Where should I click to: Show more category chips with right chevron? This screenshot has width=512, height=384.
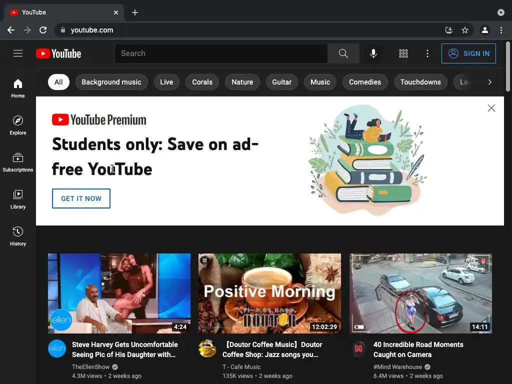pyautogui.click(x=489, y=82)
